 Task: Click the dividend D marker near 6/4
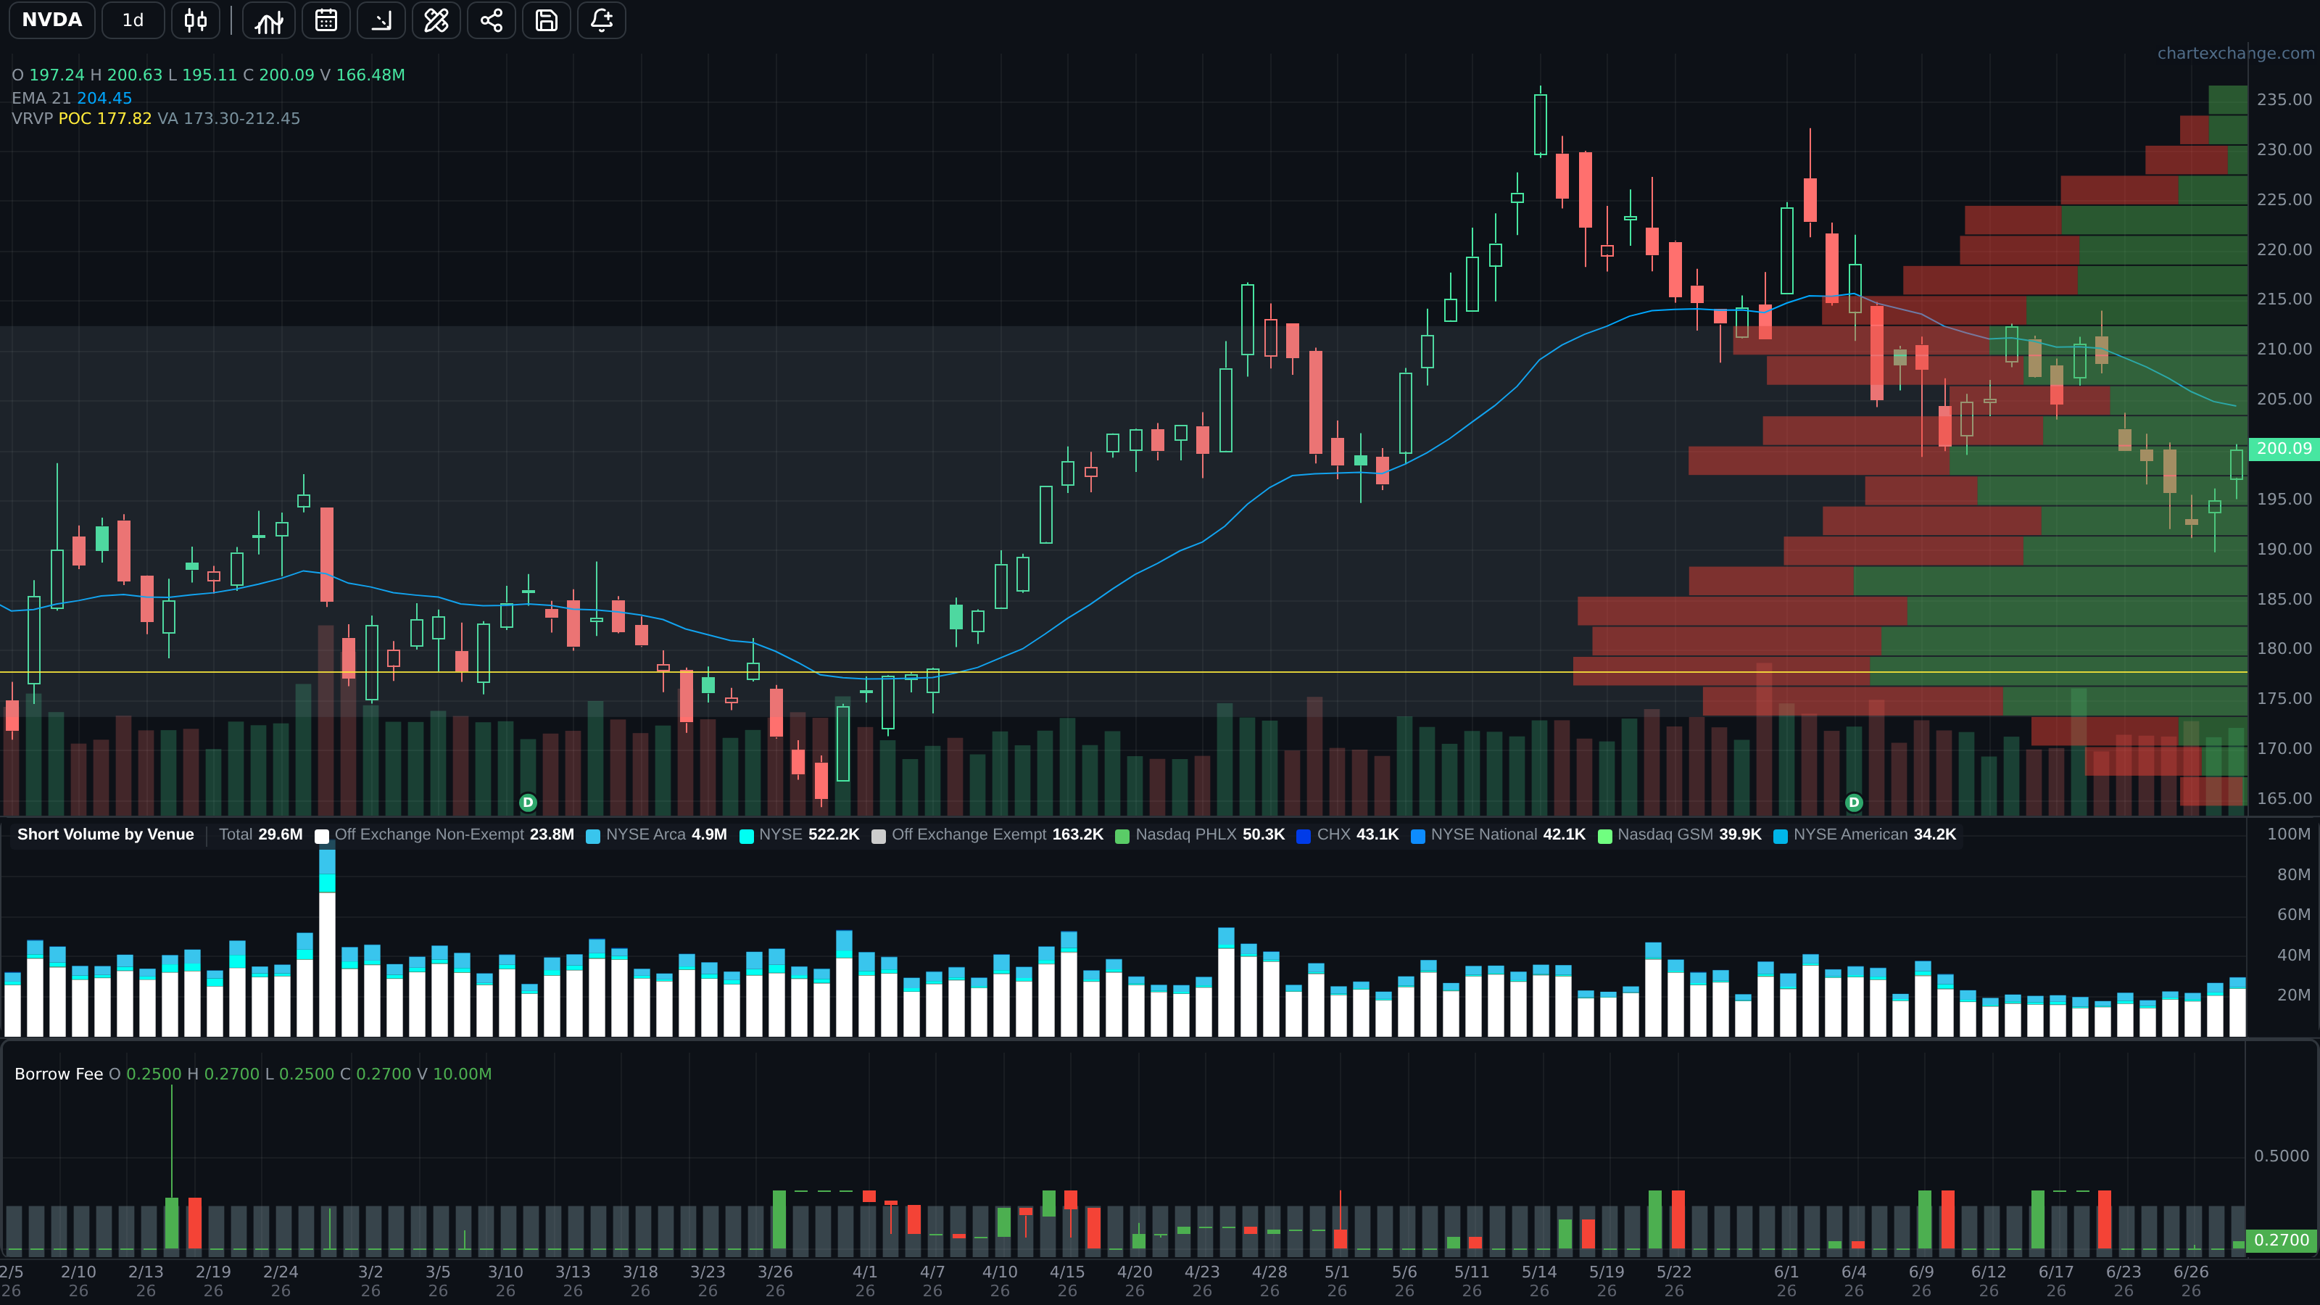(1854, 802)
